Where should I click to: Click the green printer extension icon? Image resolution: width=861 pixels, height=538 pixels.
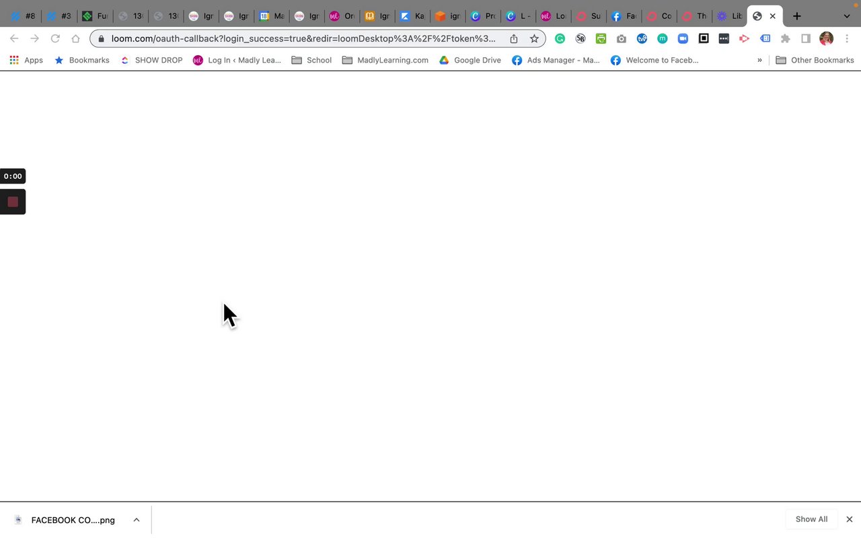click(x=601, y=39)
